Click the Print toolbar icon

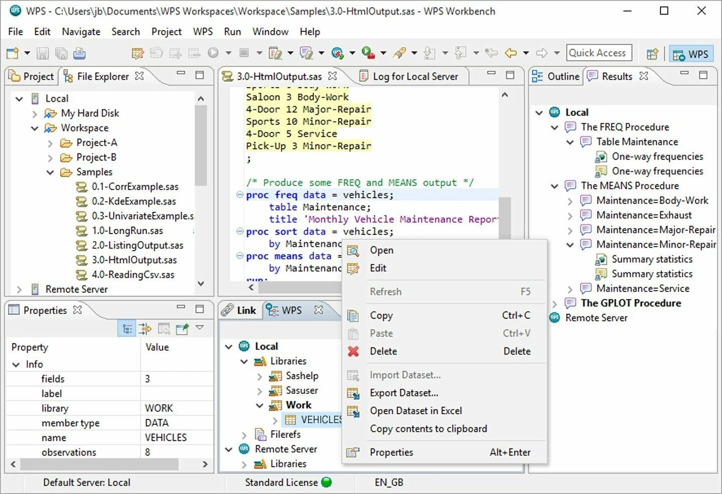[79, 53]
